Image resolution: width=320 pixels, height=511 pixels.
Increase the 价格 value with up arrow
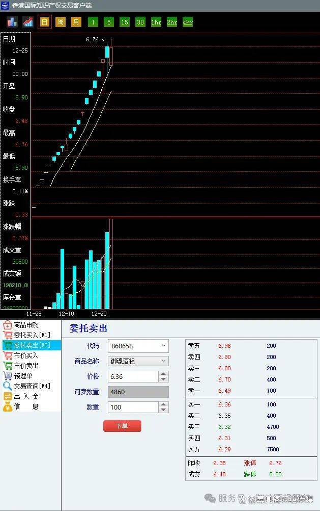point(163,374)
